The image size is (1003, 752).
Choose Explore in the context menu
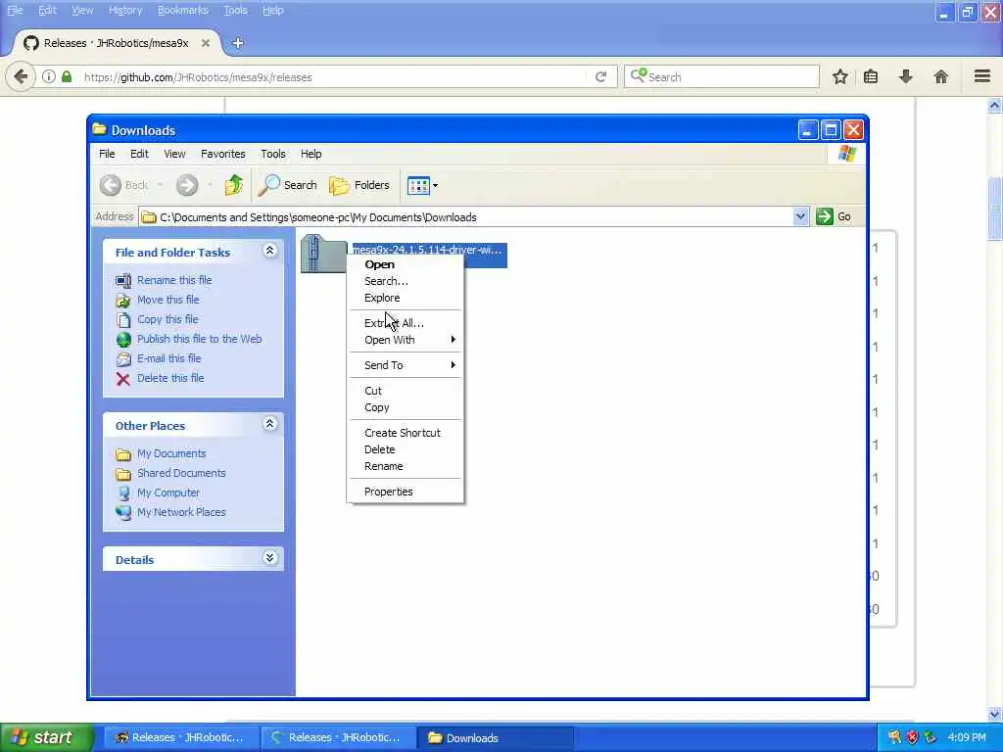click(x=405, y=298)
